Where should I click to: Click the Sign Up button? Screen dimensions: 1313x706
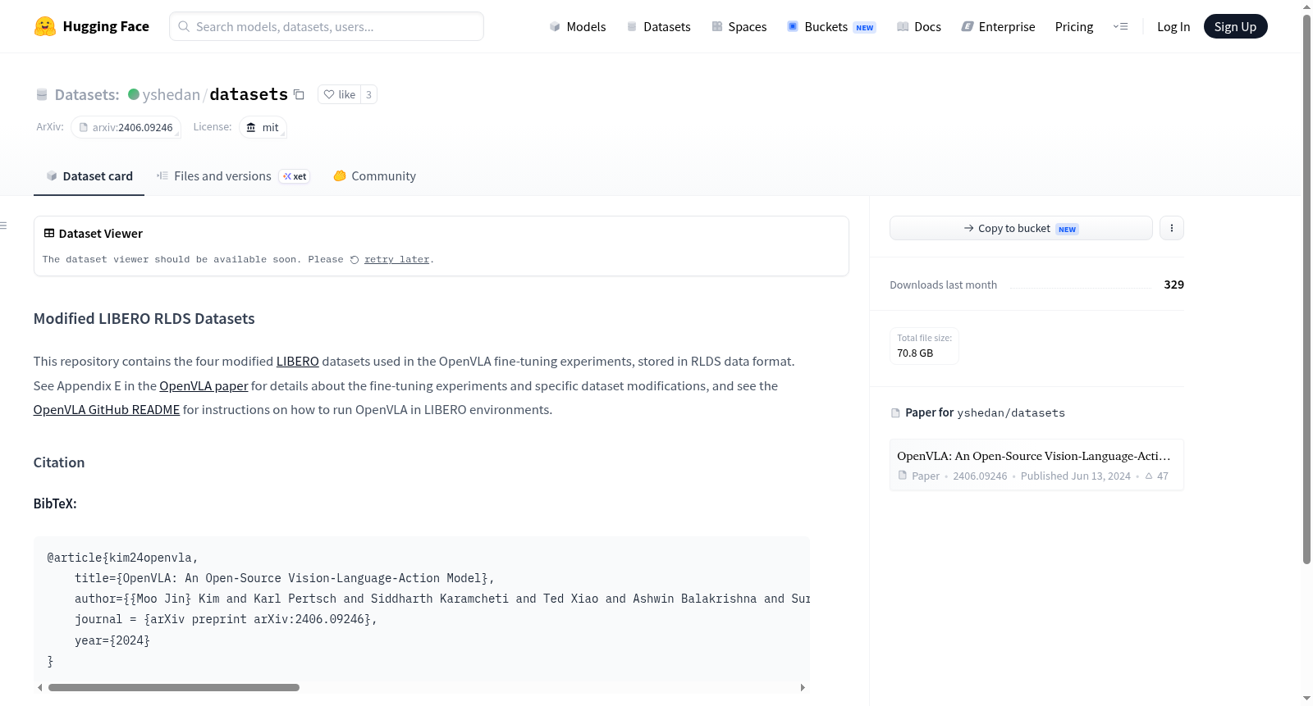[x=1236, y=26]
